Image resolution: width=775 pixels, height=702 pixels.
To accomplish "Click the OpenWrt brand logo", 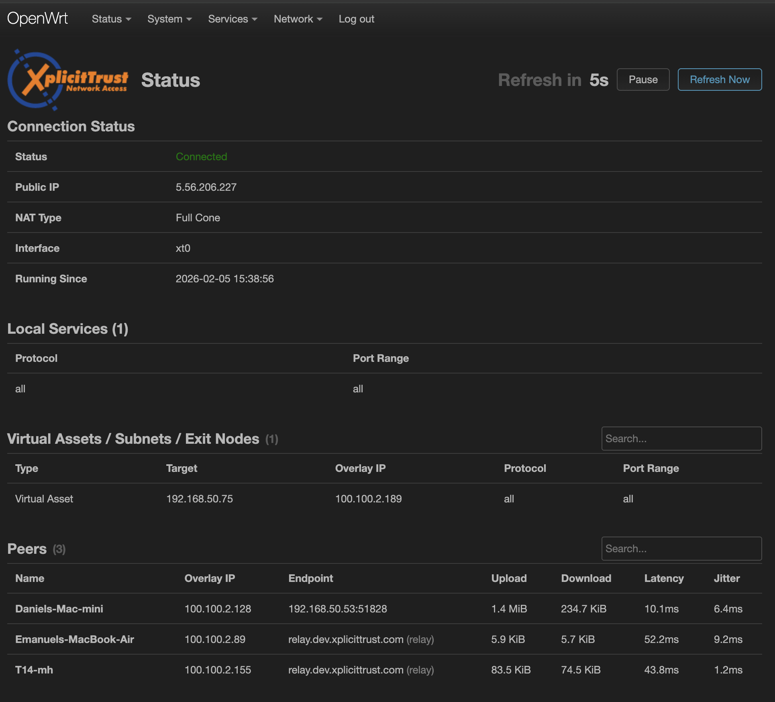I will point(38,19).
